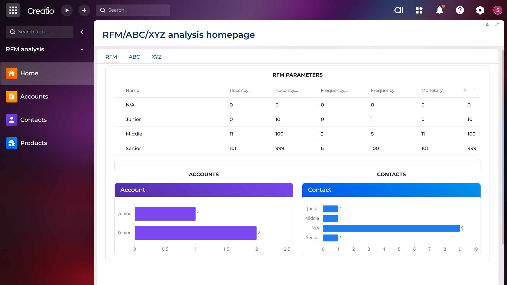This screenshot has width=507, height=285.
Task: Open the Creatio AI assistant
Action: tap(399, 10)
